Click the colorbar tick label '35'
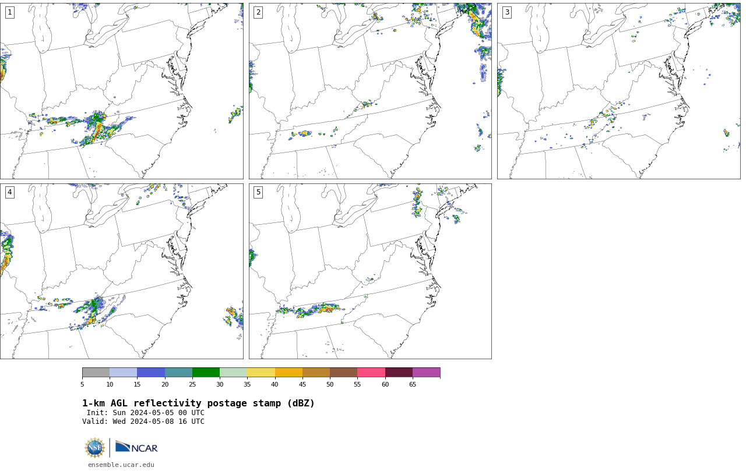 click(x=247, y=385)
